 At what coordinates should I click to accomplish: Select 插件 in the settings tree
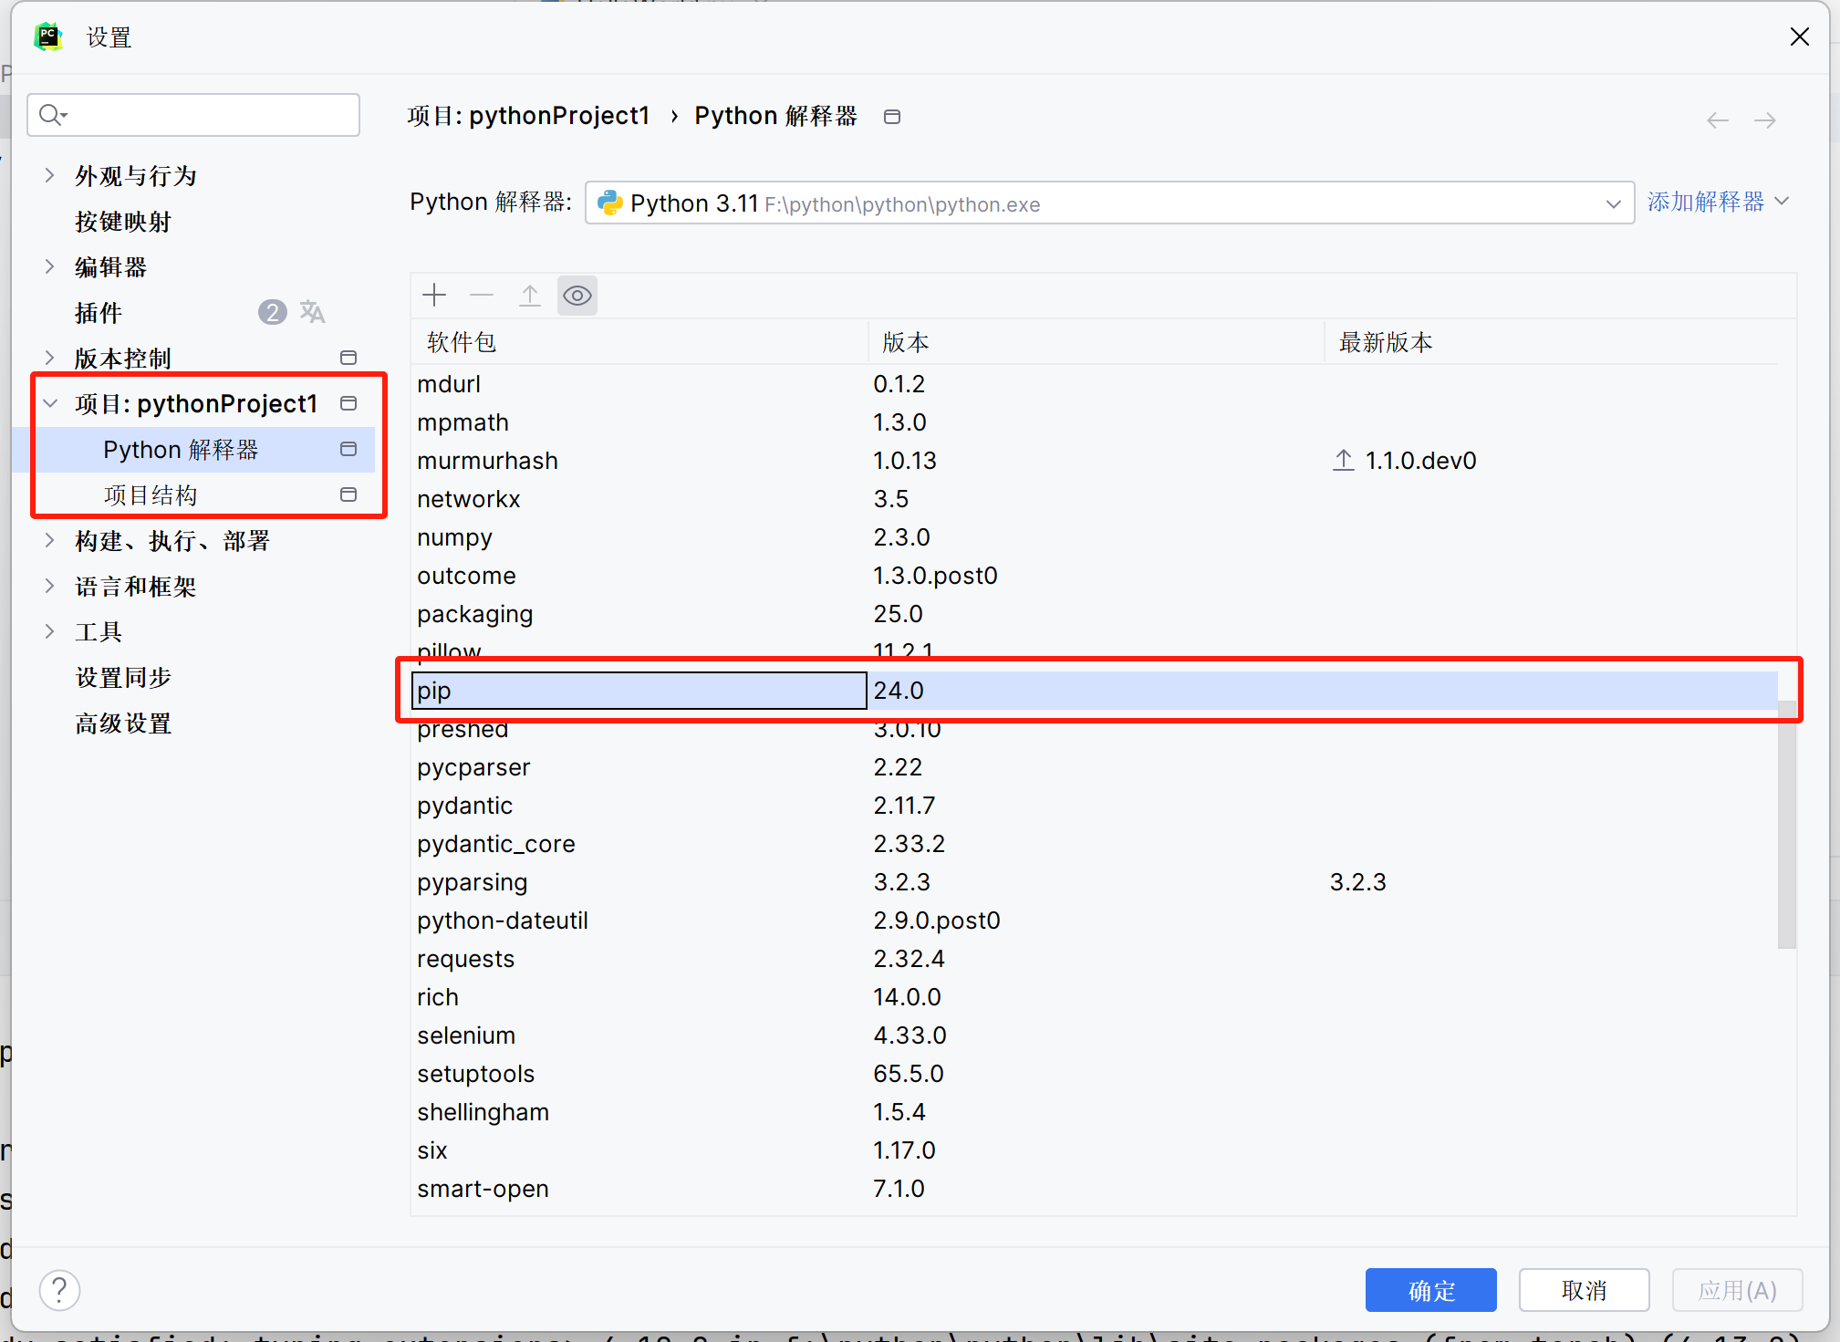pyautogui.click(x=99, y=313)
